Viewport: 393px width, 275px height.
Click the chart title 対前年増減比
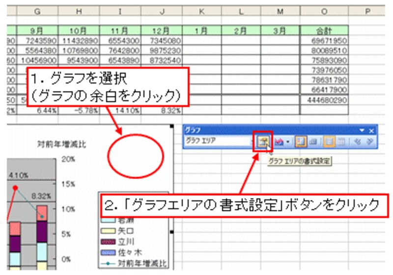[62, 144]
